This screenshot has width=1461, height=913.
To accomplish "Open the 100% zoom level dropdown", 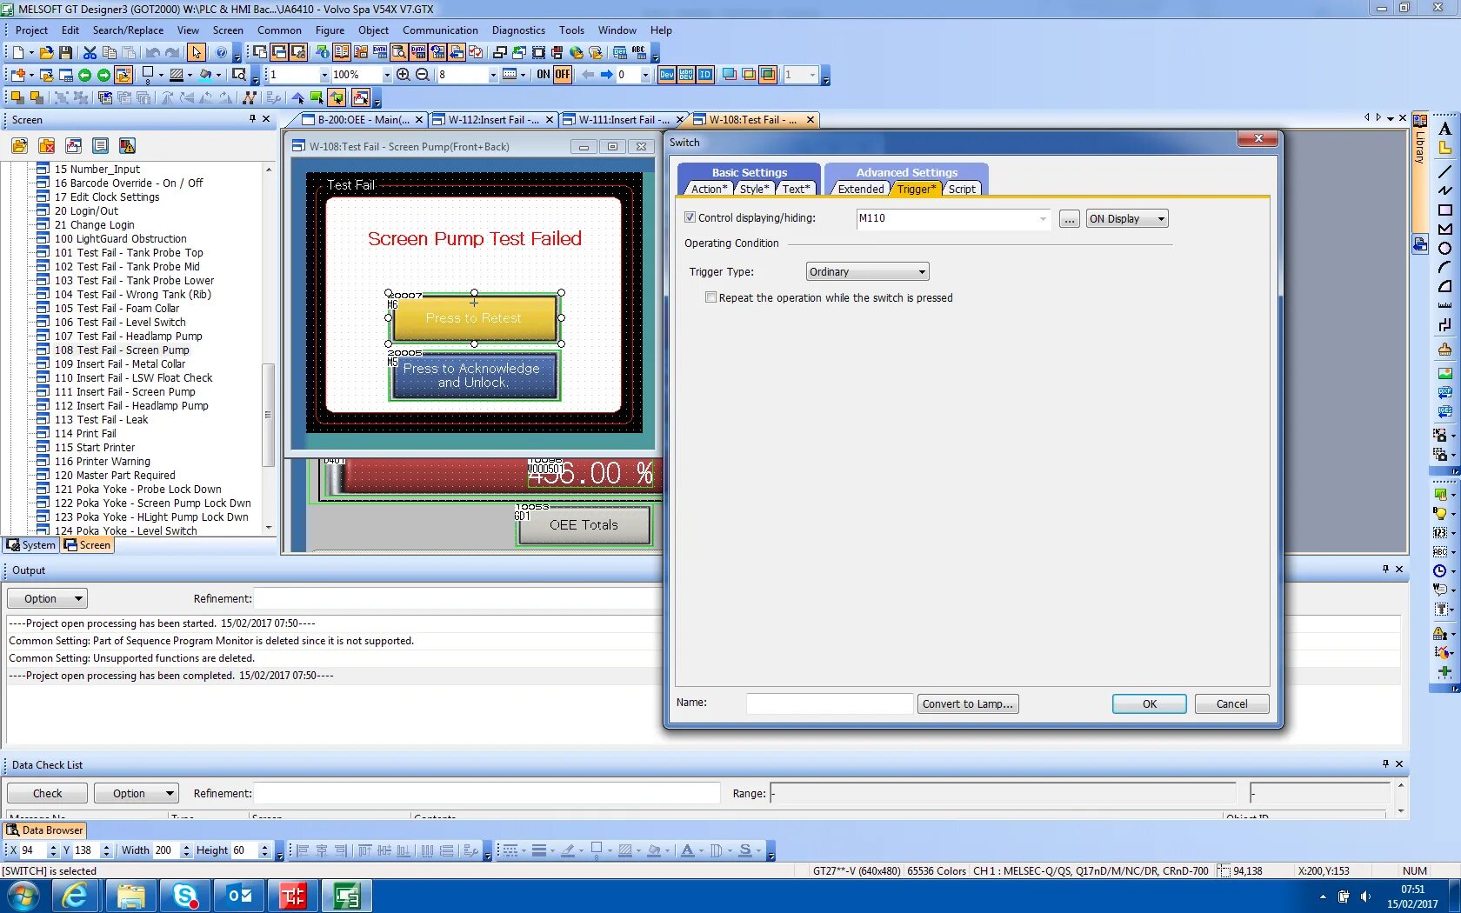I will (387, 76).
